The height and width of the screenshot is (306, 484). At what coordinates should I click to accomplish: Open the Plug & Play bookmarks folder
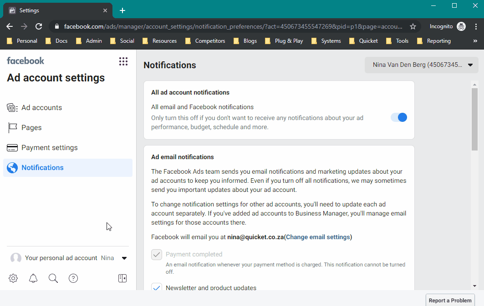(x=284, y=41)
